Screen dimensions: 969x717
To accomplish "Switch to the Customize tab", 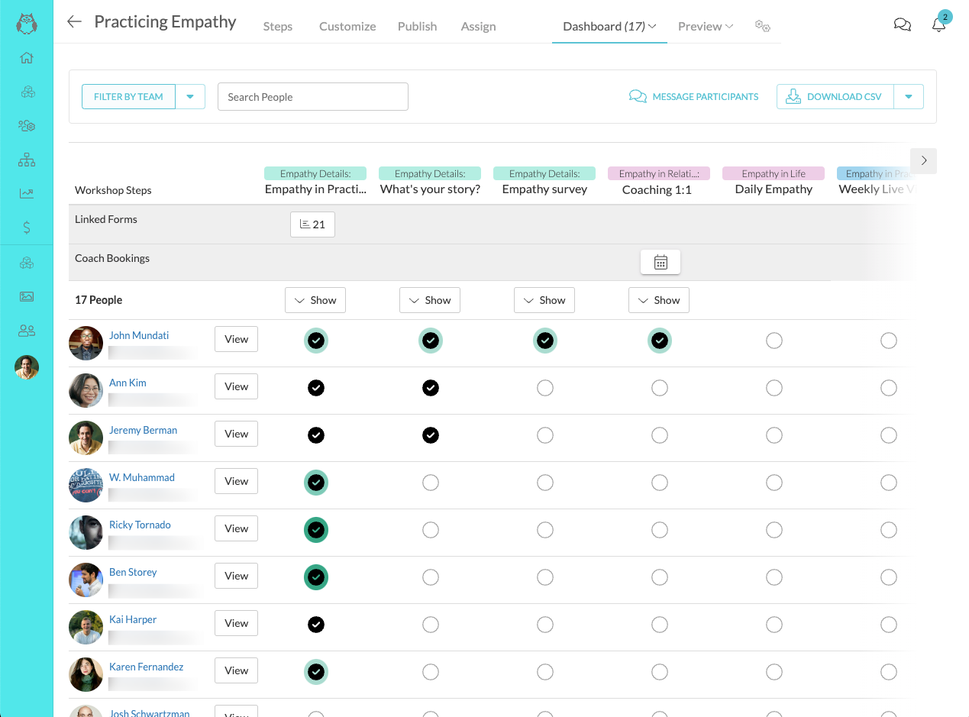I will [347, 26].
